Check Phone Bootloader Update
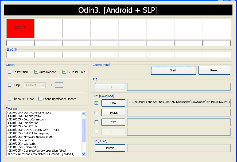The width and height of the screenshot is (237, 162). [x=40, y=99]
